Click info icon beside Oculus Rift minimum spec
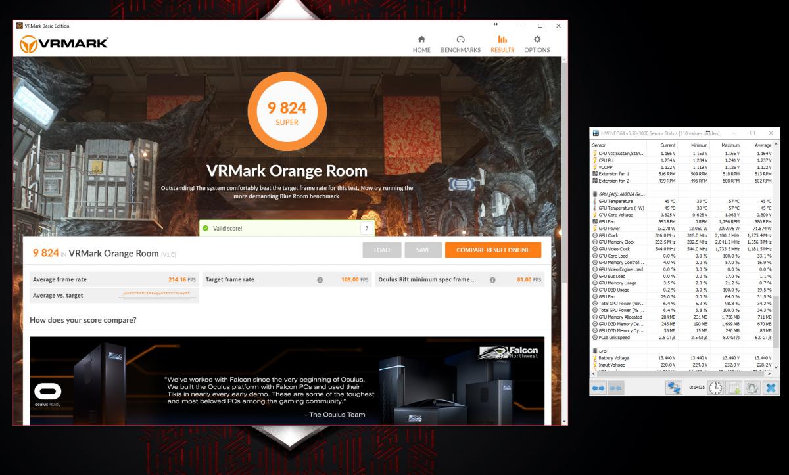The image size is (789, 475). [492, 279]
